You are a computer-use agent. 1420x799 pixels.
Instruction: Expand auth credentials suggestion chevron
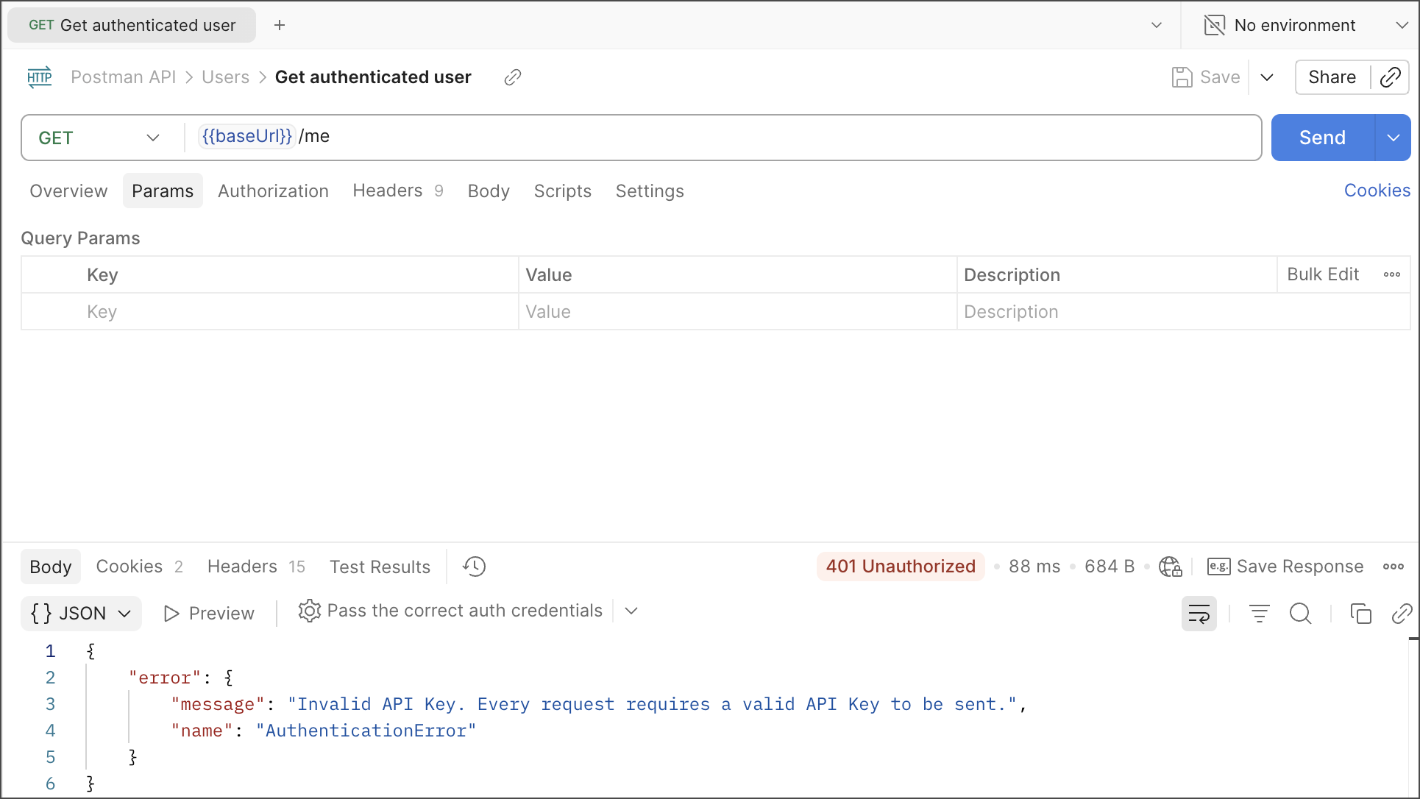(x=631, y=611)
